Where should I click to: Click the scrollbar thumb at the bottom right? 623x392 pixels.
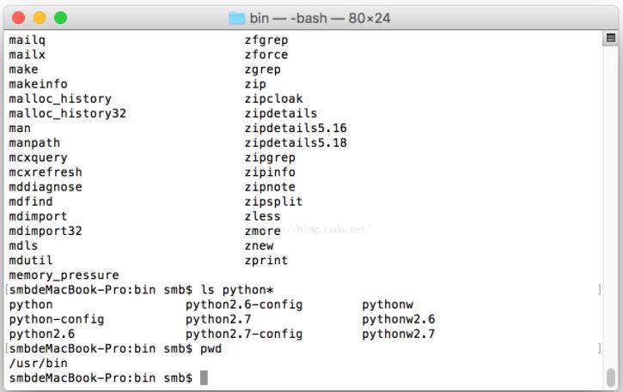tap(611, 377)
